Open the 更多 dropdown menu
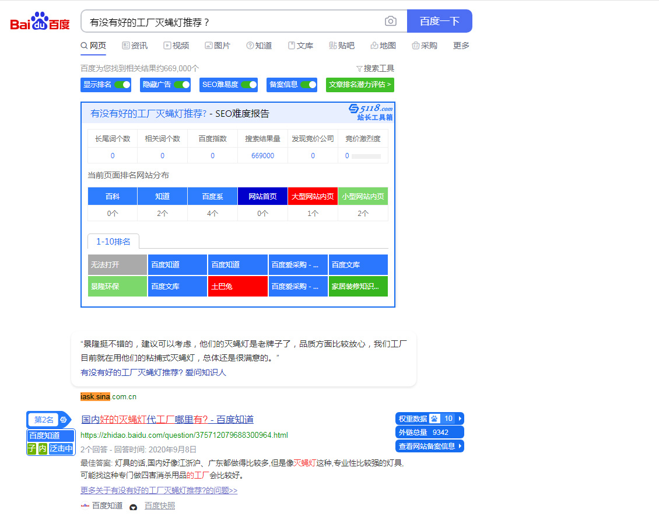The width and height of the screenshot is (659, 516). 461,45
